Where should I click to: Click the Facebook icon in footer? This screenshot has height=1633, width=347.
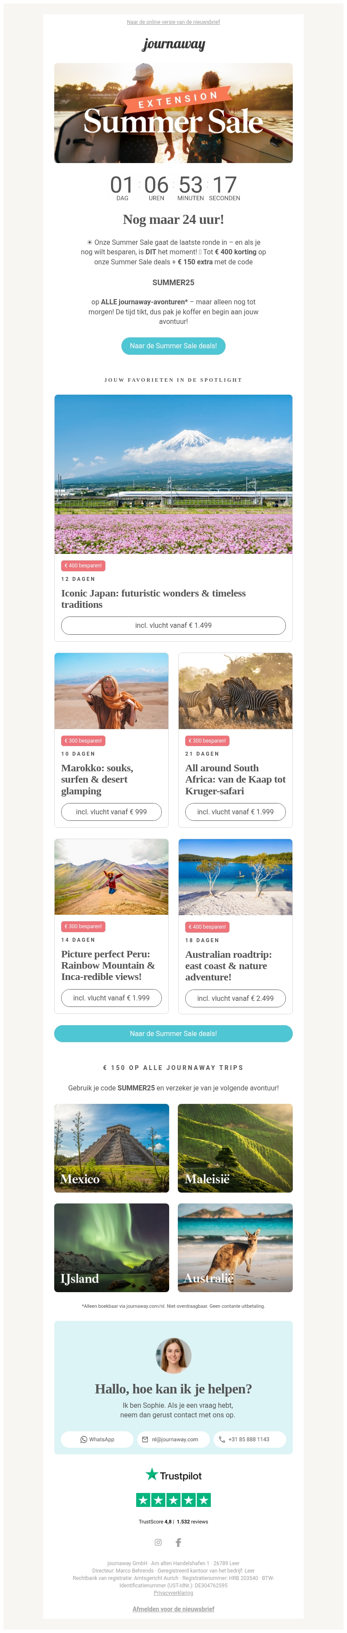[x=178, y=1542]
